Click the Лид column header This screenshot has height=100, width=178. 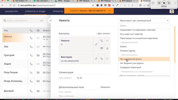tap(6, 30)
